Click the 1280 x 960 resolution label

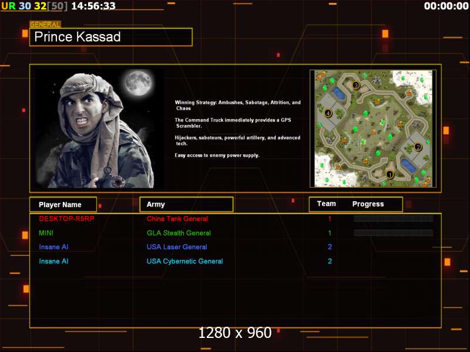(235, 333)
